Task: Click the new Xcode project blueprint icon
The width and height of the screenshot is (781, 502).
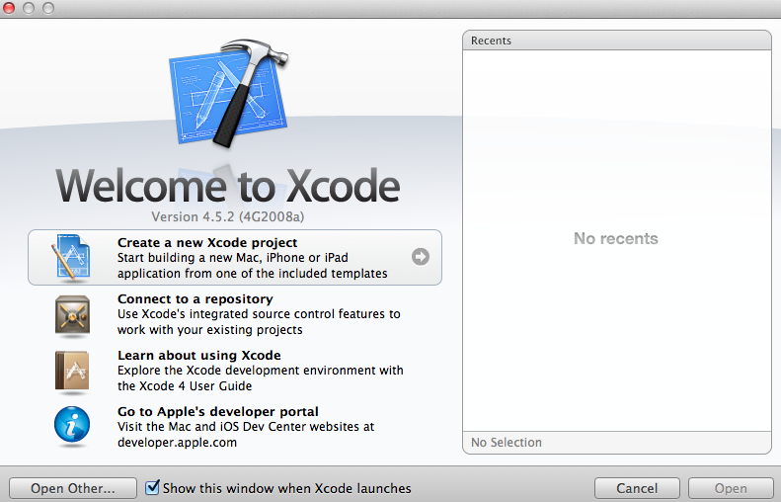Action: coord(71,258)
